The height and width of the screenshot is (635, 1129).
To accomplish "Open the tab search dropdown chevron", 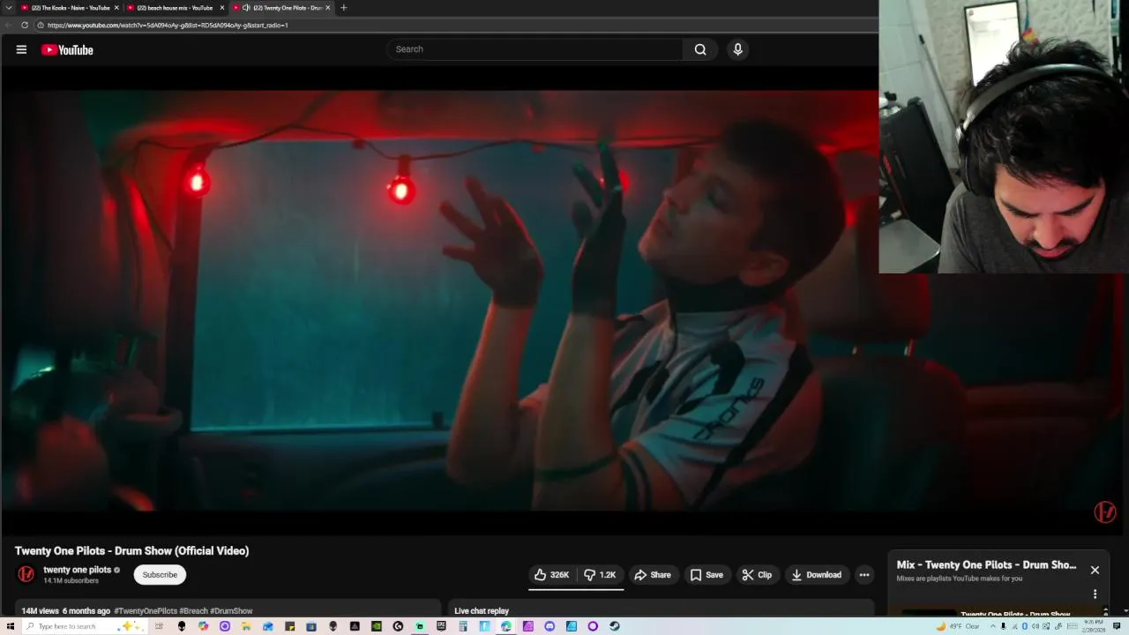I will pos(9,8).
